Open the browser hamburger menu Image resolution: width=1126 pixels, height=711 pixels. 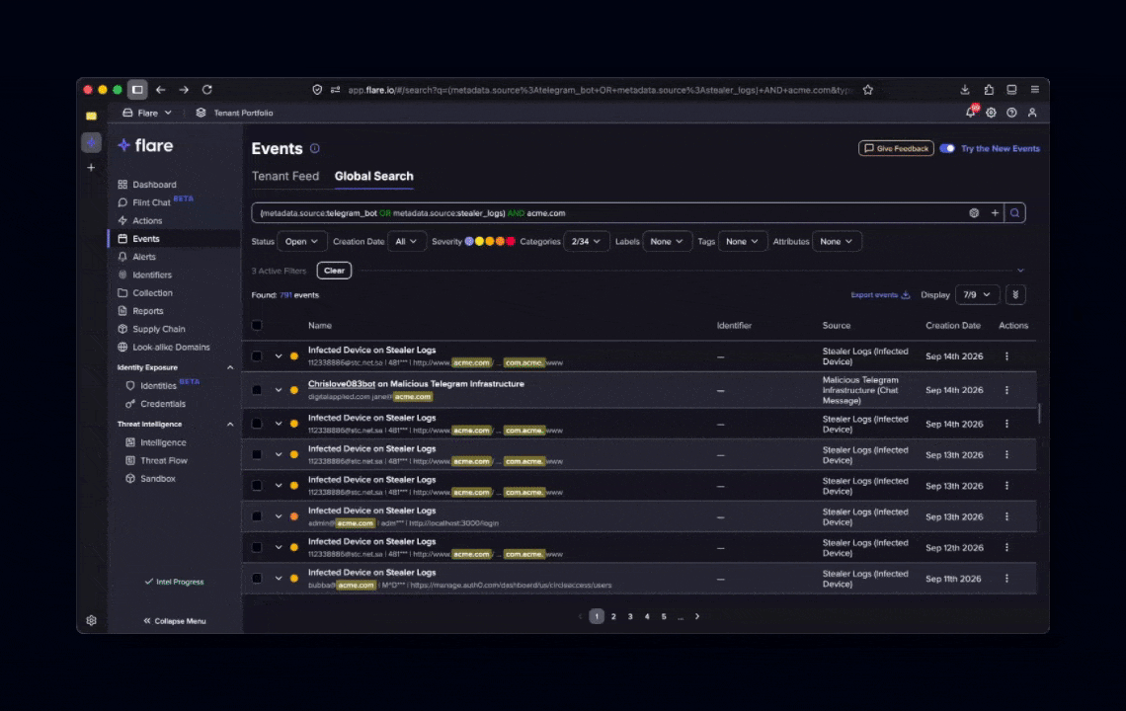pyautogui.click(x=1035, y=90)
